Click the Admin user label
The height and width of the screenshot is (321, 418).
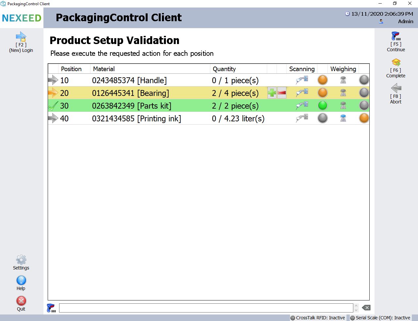pos(405,22)
